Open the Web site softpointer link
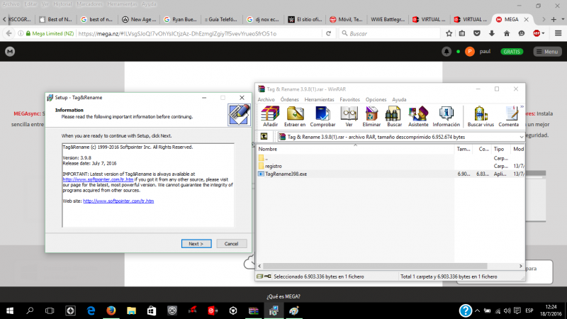 (118, 201)
